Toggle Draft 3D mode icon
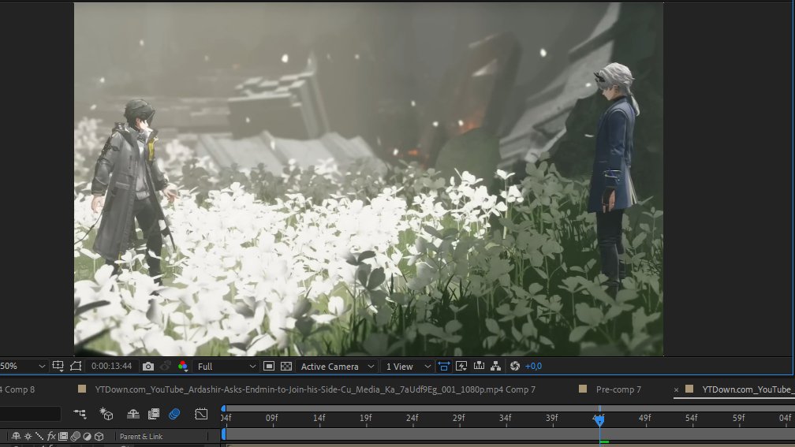795x447 pixels. click(106, 414)
